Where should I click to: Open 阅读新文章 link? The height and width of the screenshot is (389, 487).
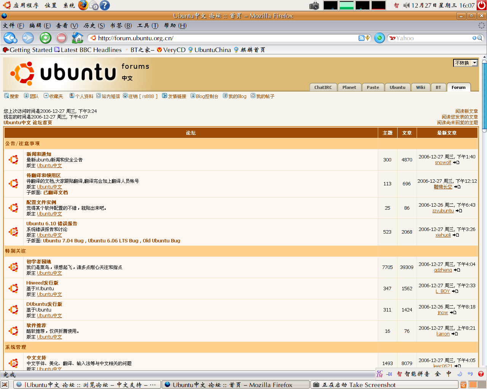[466, 111]
